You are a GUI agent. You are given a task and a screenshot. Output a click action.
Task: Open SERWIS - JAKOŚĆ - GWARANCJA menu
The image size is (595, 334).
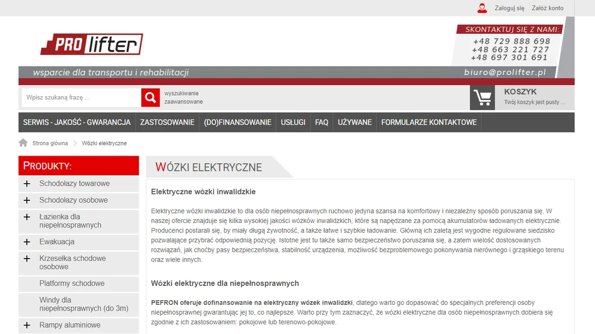click(77, 122)
